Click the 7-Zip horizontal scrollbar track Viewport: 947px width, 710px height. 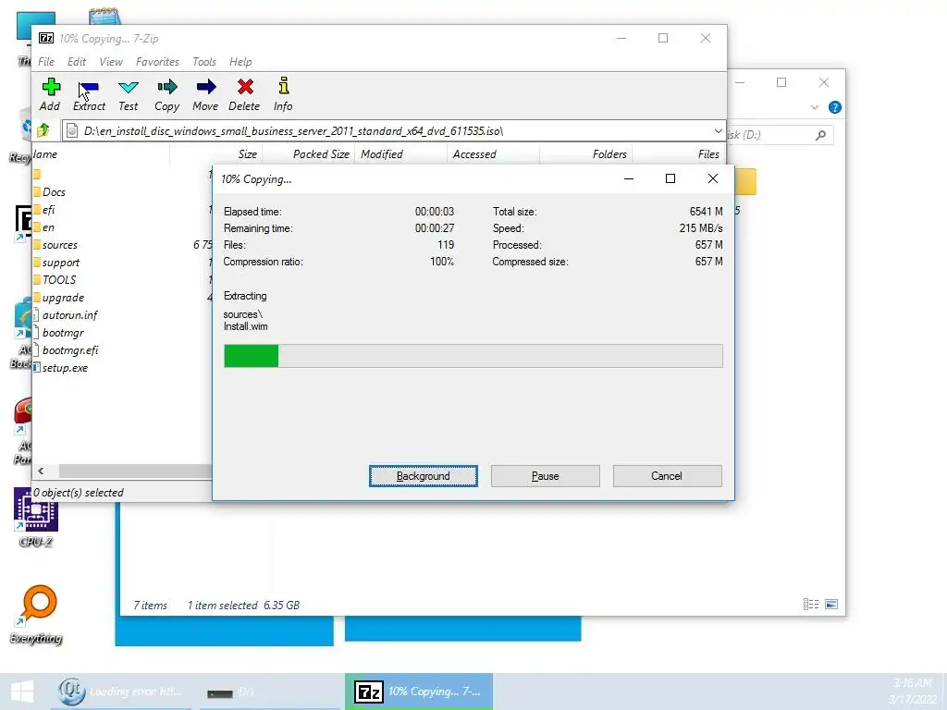click(135, 471)
